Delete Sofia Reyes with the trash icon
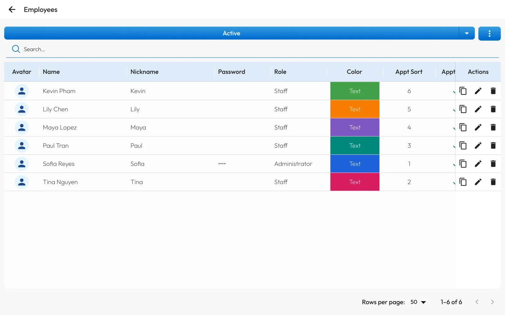Image resolution: width=505 pixels, height=315 pixels. (x=493, y=164)
